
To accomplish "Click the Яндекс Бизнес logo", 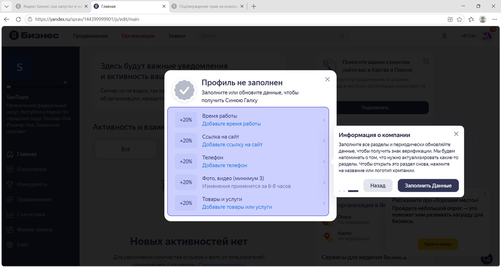I will pyautogui.click(x=34, y=36).
